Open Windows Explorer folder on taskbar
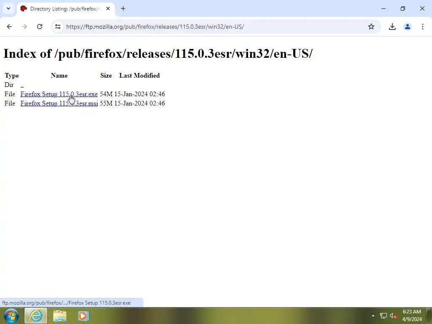 pos(60,316)
